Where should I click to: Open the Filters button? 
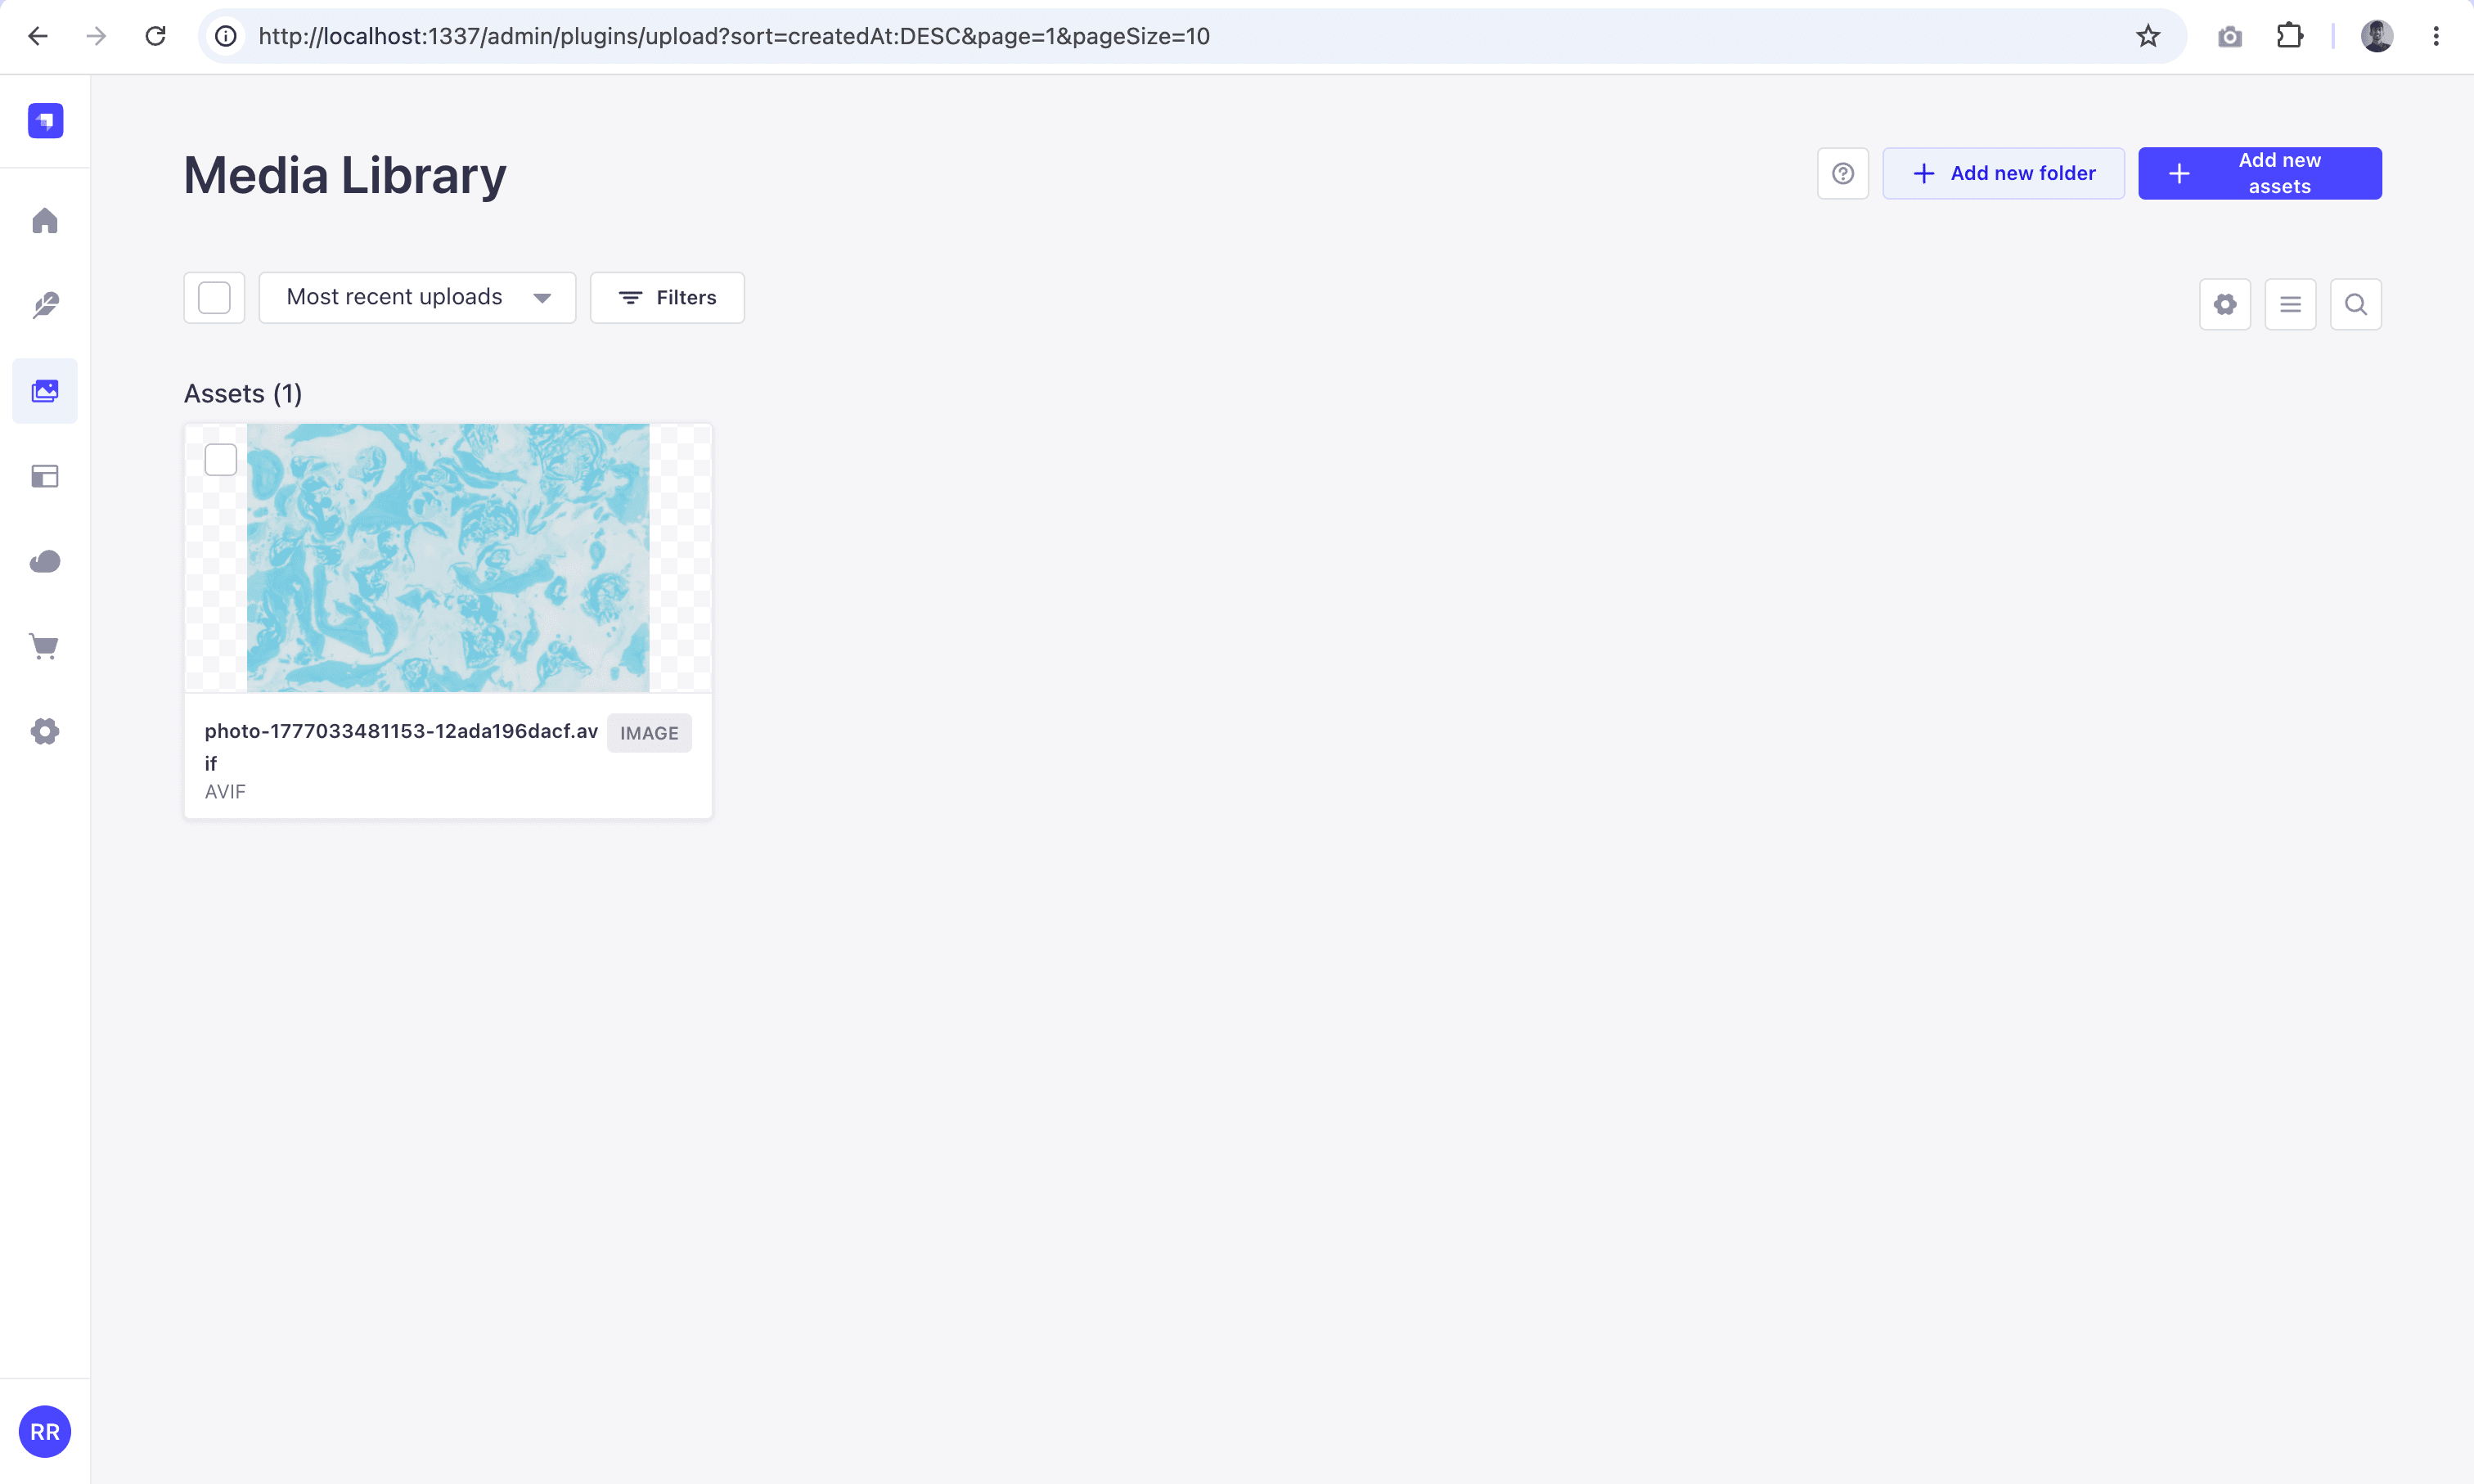[667, 298]
